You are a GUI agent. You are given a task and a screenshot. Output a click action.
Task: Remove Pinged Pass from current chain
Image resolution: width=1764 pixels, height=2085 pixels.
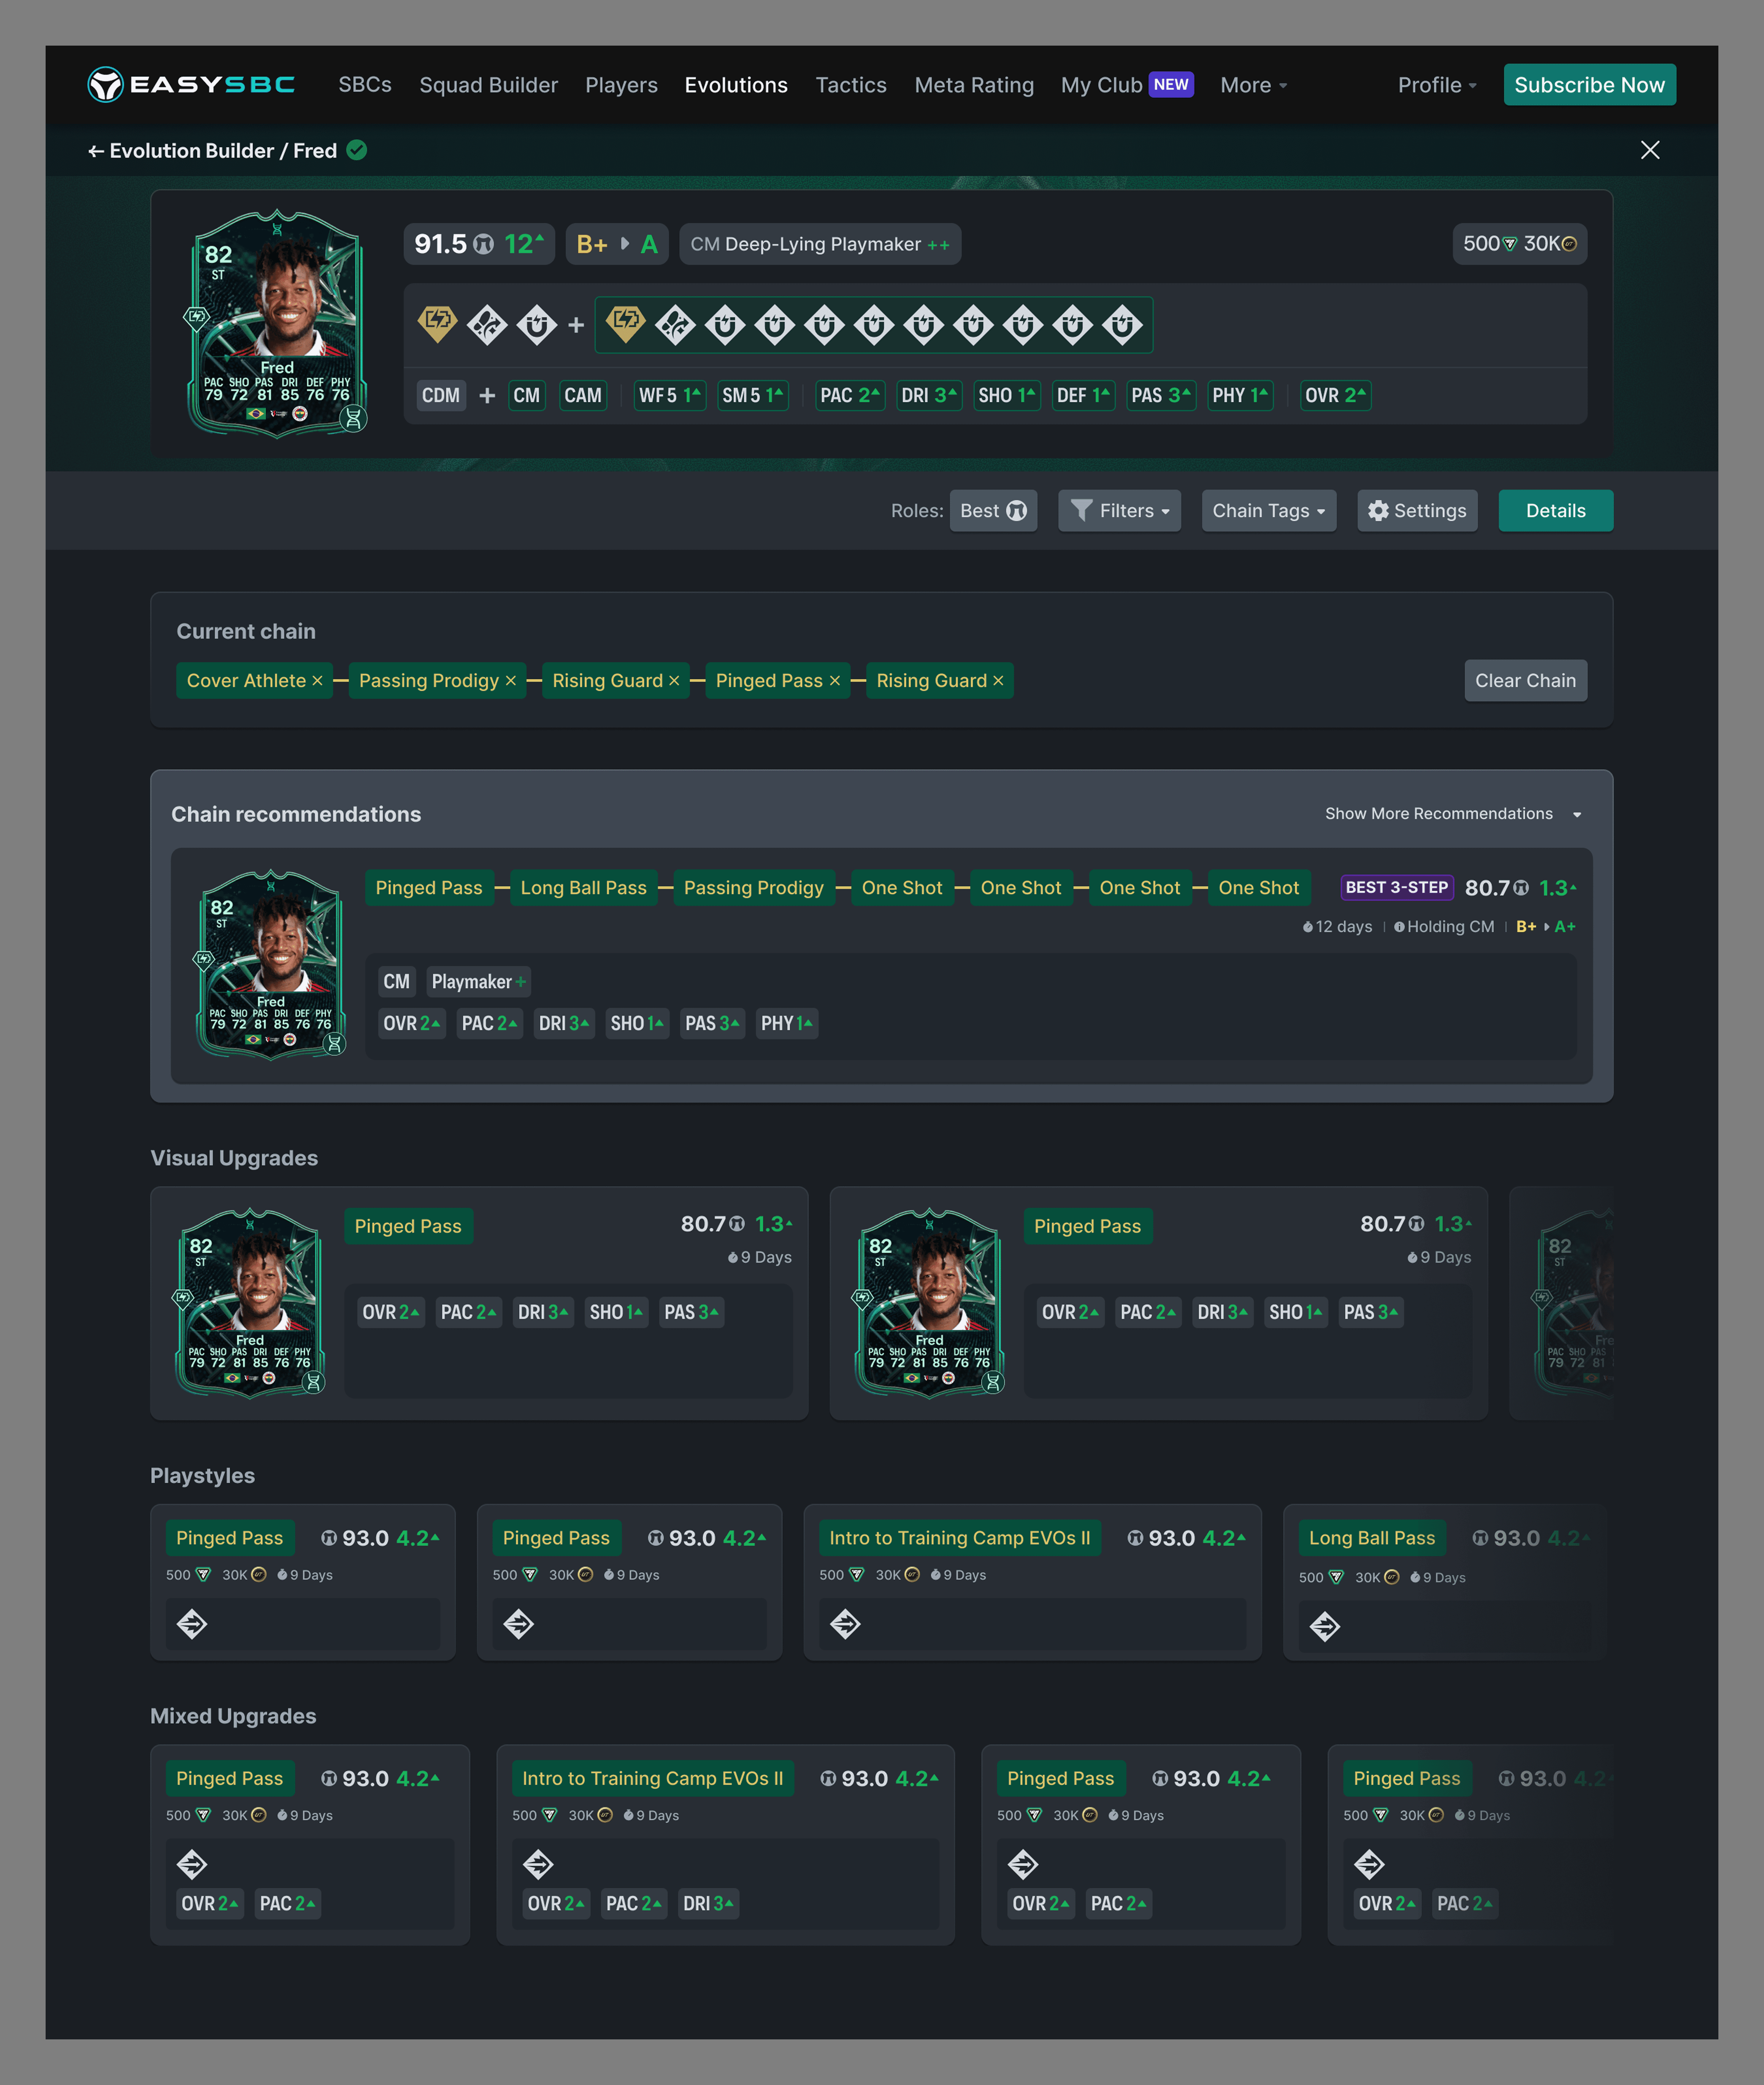point(835,681)
